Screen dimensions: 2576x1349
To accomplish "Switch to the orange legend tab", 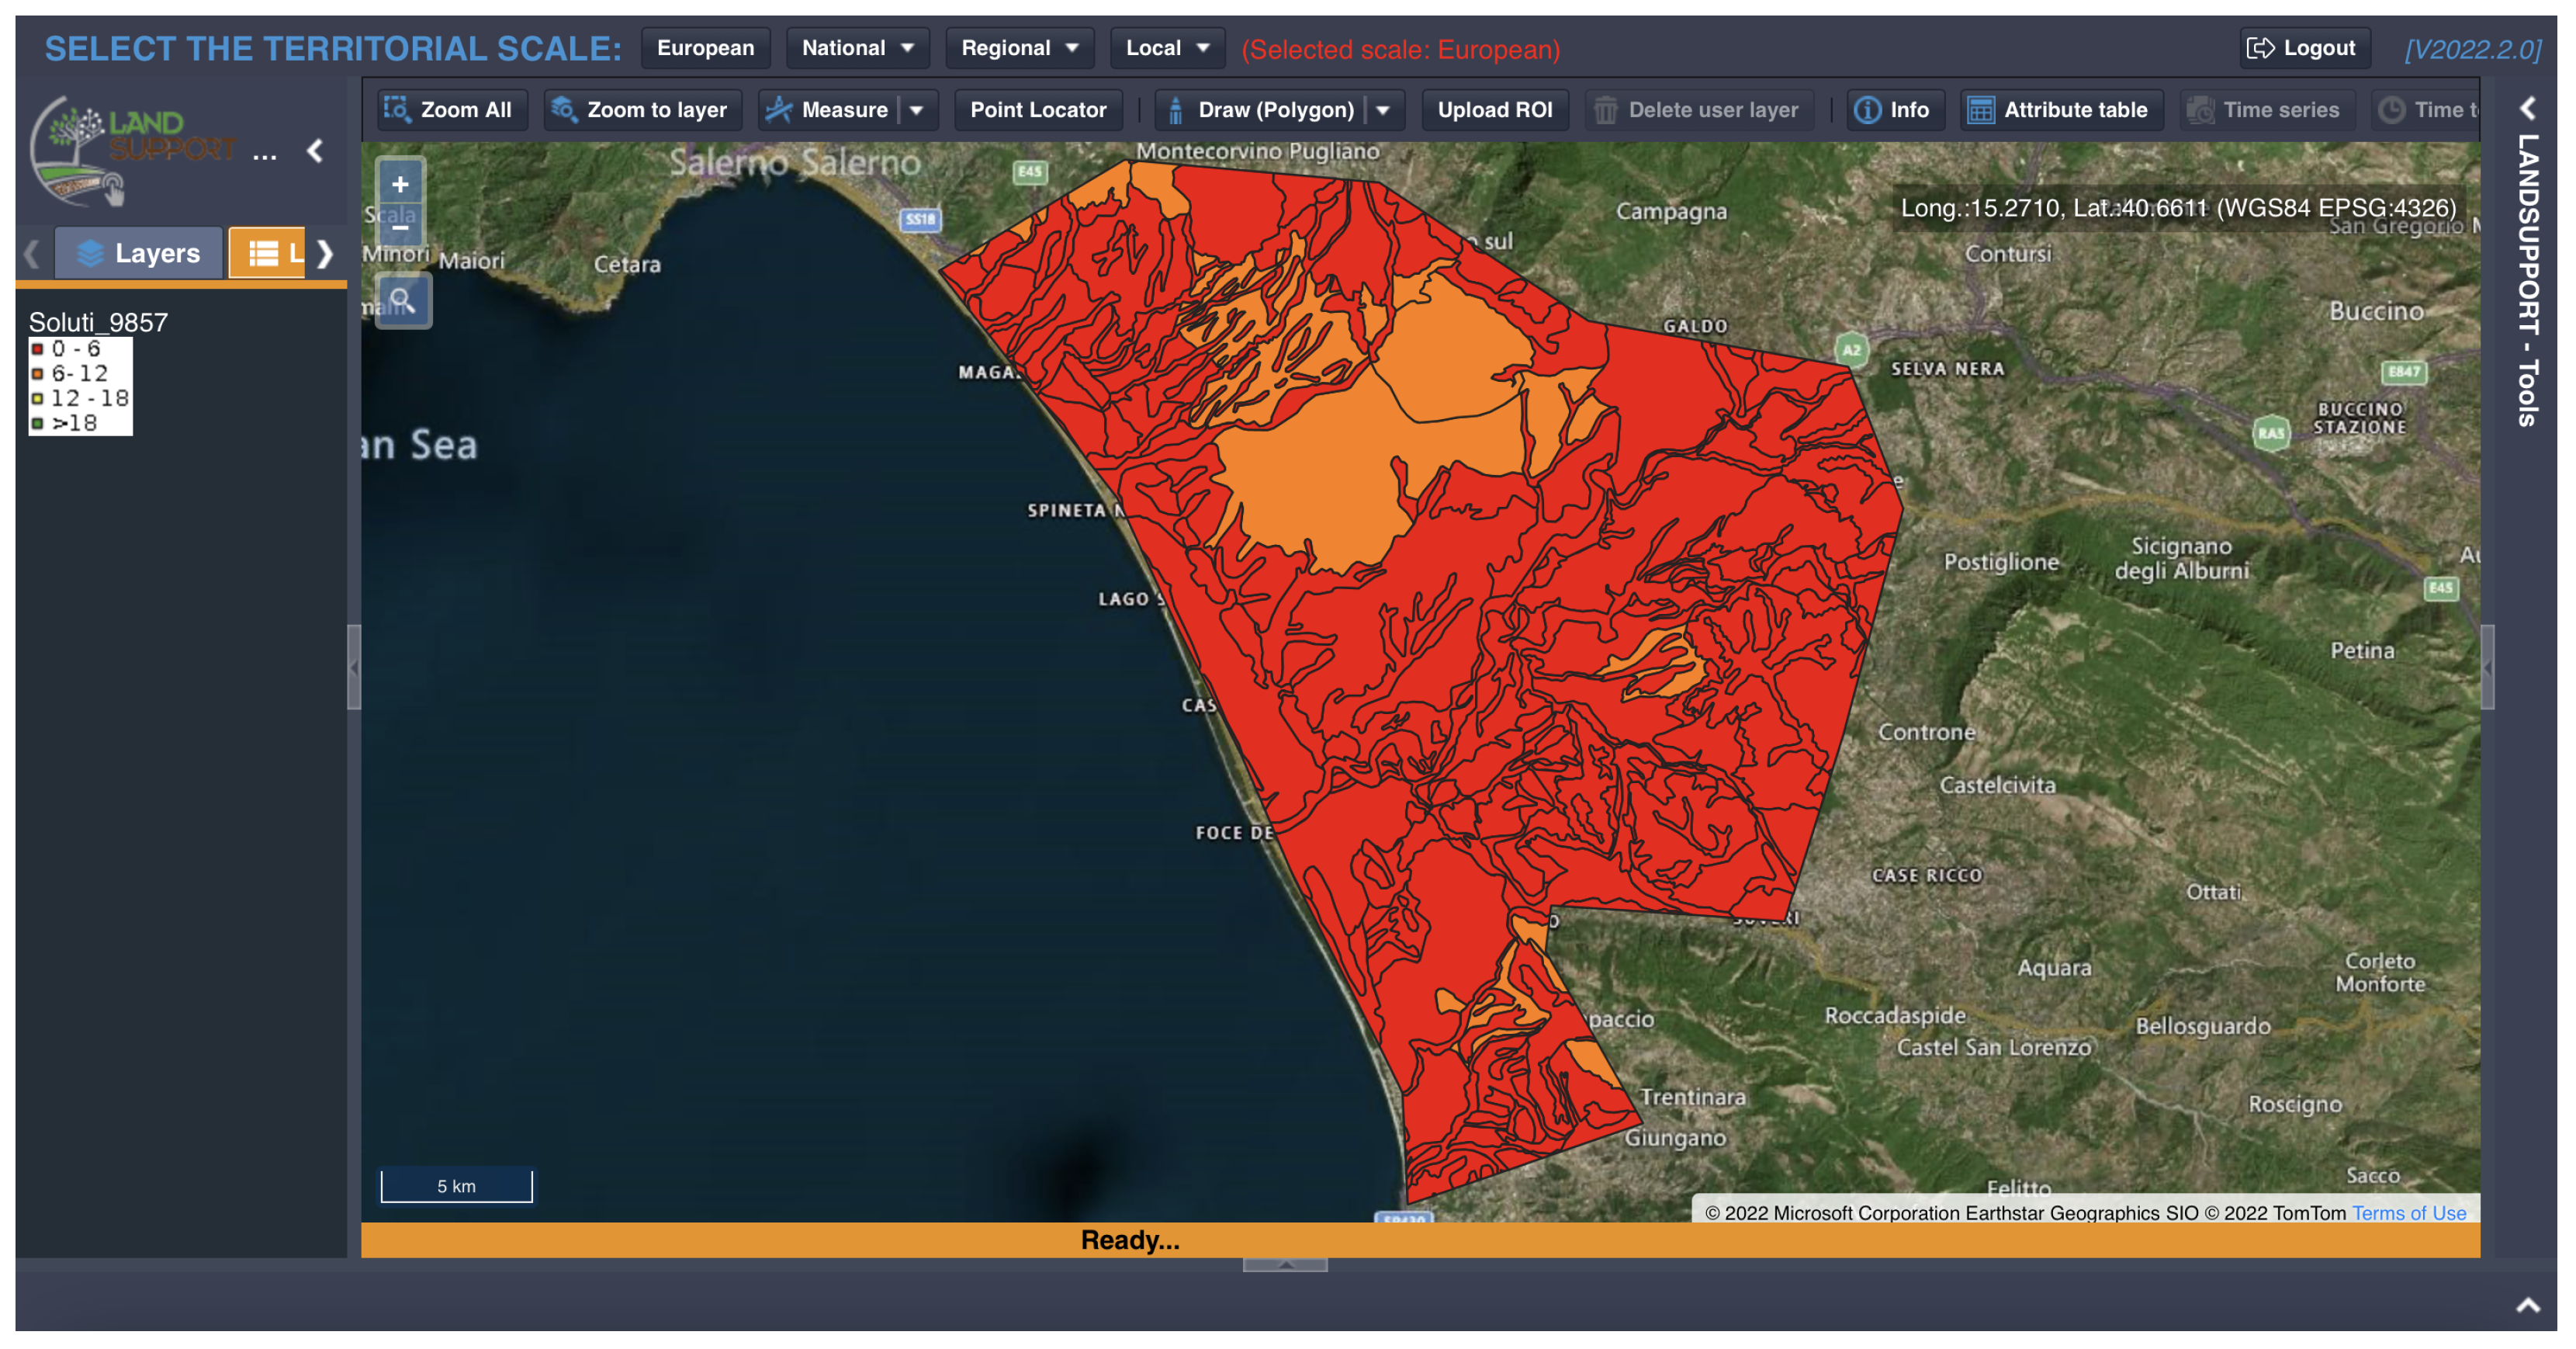I will [x=268, y=253].
